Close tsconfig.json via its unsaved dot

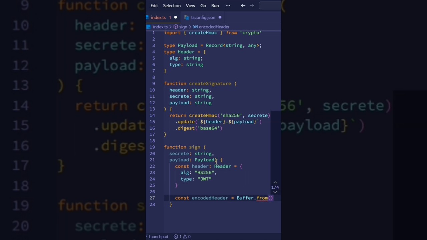click(220, 17)
